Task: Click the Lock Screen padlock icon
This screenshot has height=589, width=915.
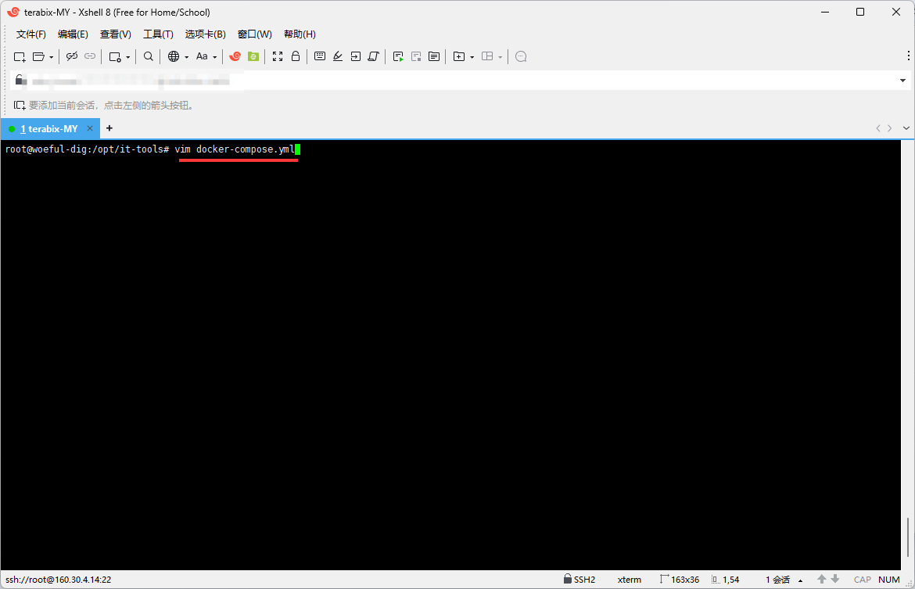Action: click(x=296, y=56)
